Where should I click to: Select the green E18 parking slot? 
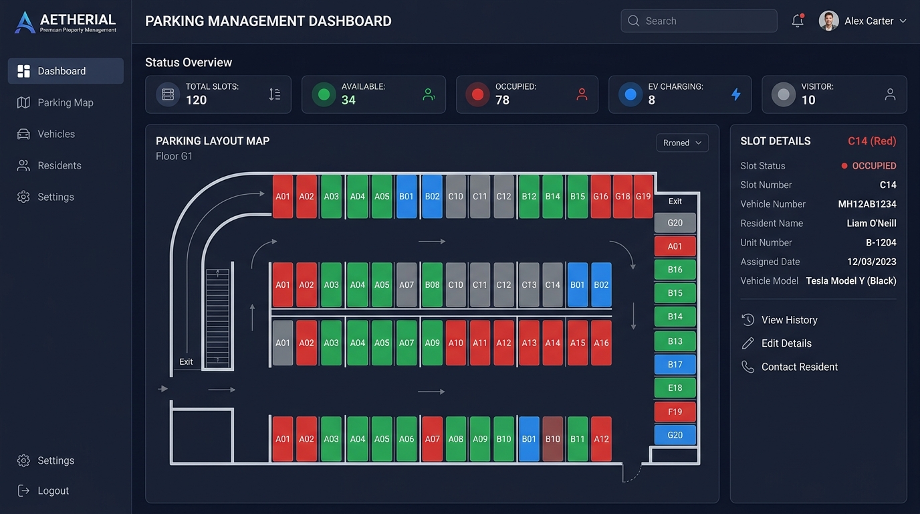click(675, 388)
